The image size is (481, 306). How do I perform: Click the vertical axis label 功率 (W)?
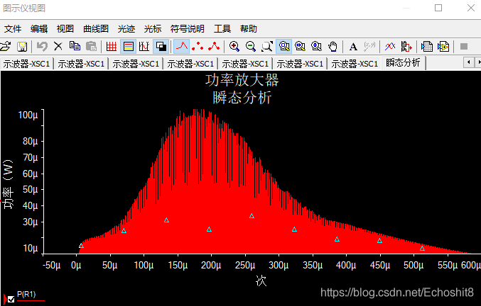[x=8, y=184]
